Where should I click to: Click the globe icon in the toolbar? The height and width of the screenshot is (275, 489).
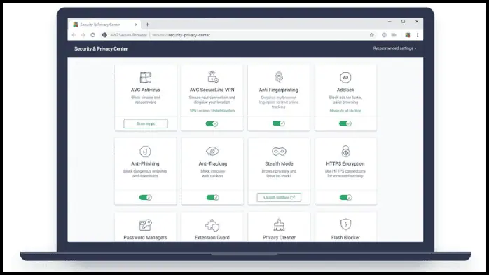(384, 35)
